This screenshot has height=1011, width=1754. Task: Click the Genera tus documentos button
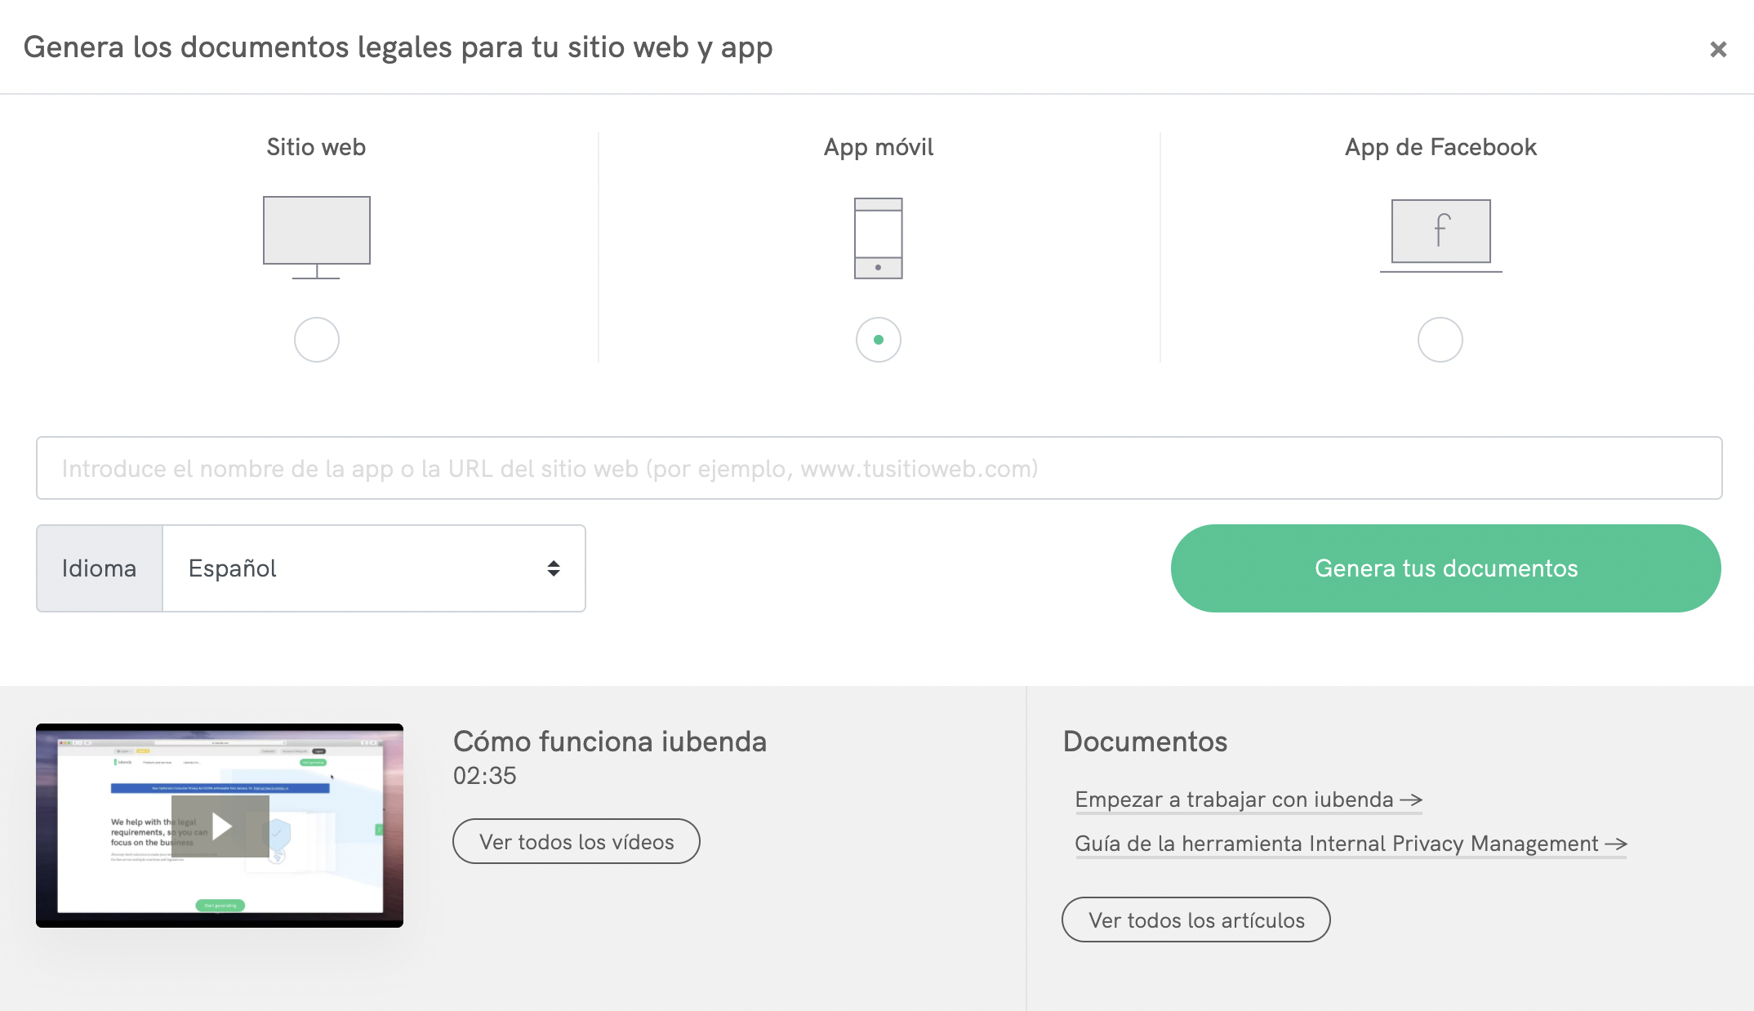pyautogui.click(x=1445, y=568)
